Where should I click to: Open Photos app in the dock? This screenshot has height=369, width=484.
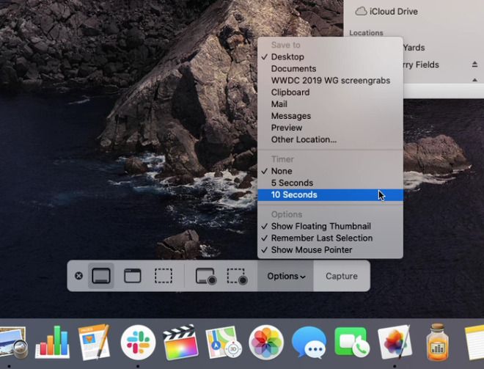tap(266, 342)
